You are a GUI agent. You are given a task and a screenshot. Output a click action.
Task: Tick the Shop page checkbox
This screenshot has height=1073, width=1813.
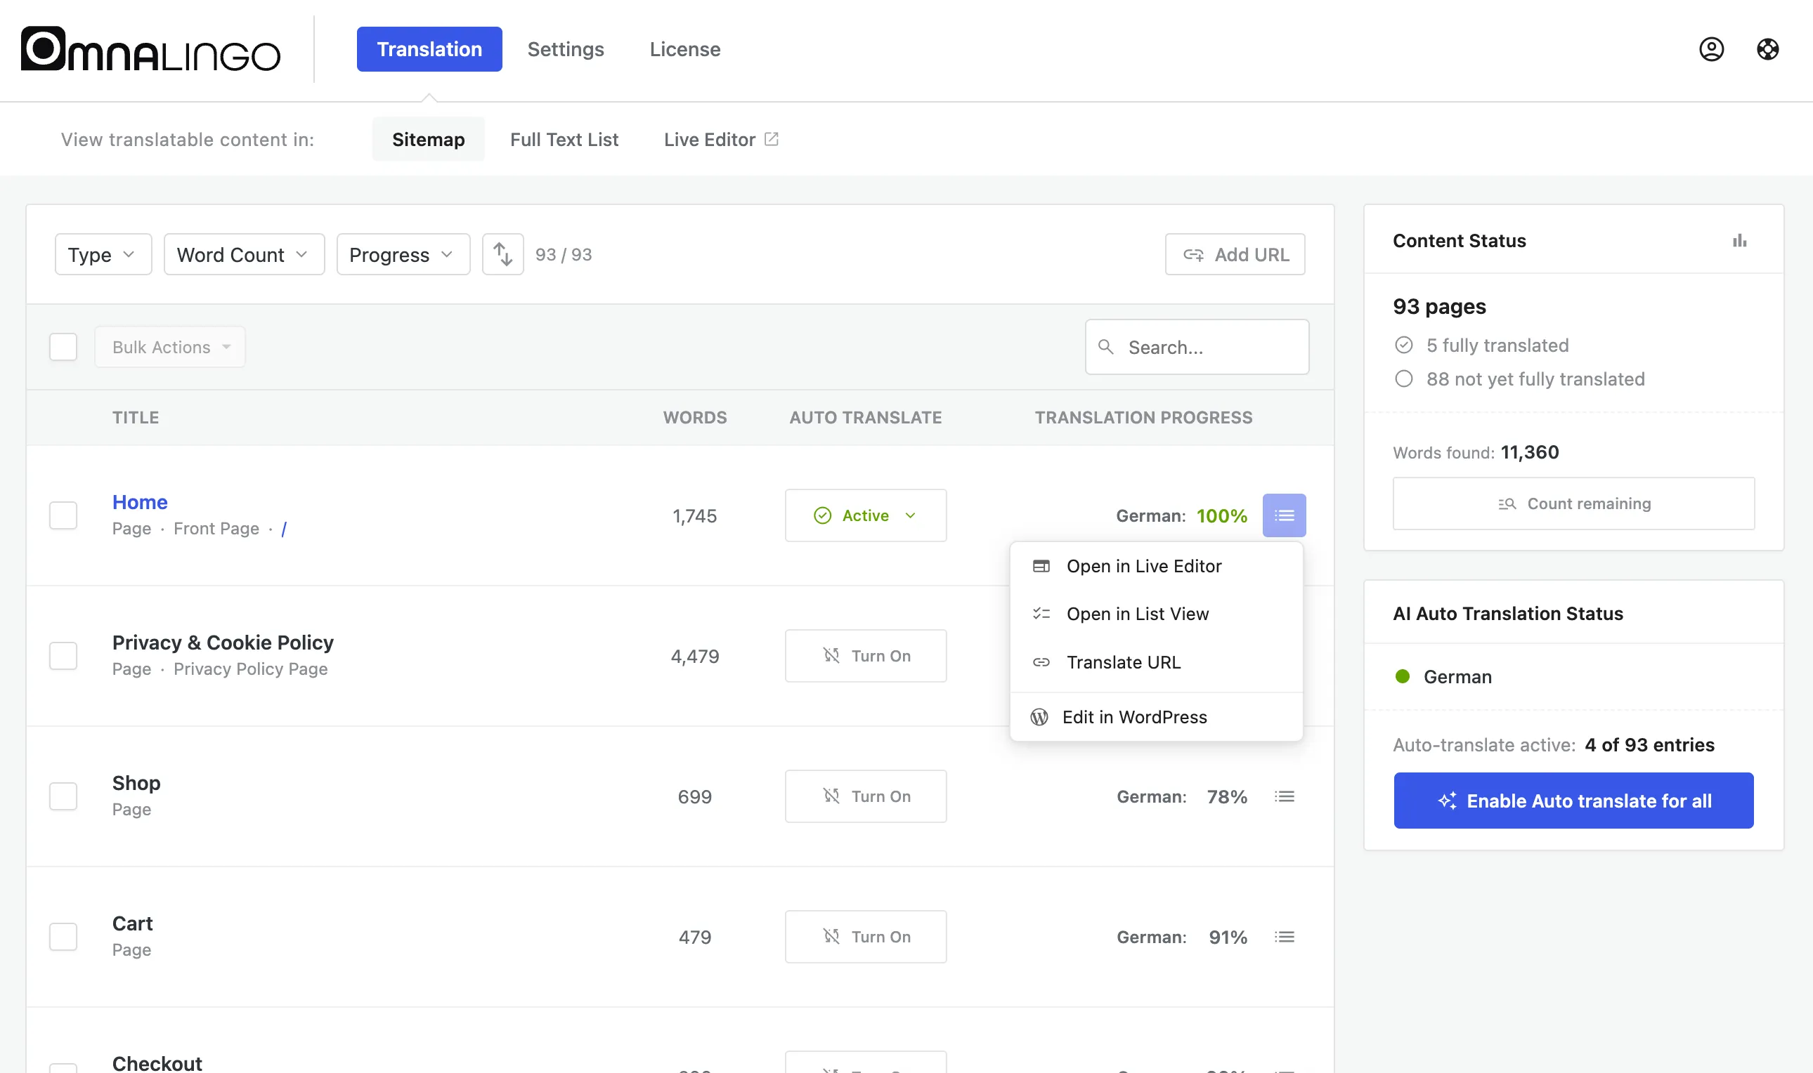tap(63, 796)
